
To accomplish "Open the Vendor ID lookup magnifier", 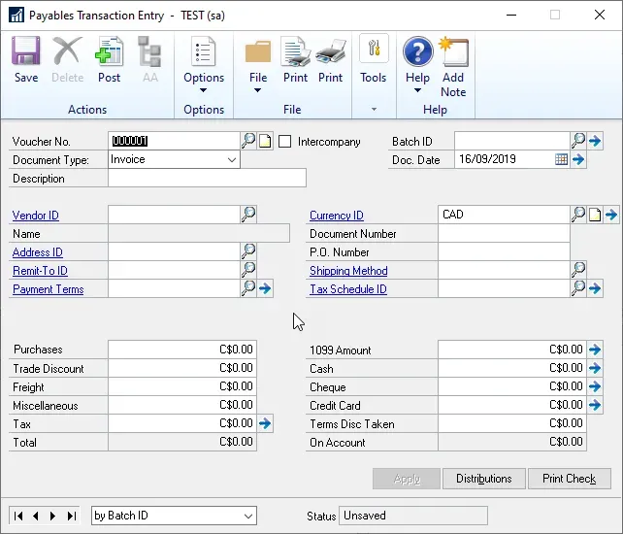I will [x=248, y=215].
